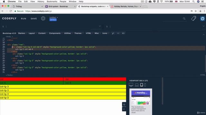Viewport: 206px width, 115px height.
Task: Click the preview popout icon
Action: (124, 104)
